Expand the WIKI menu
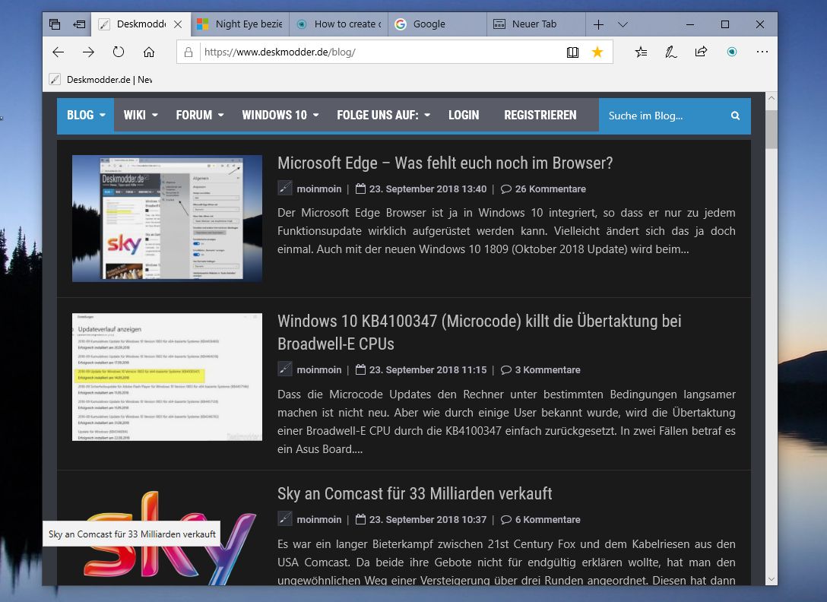This screenshot has height=602, width=827. [141, 115]
